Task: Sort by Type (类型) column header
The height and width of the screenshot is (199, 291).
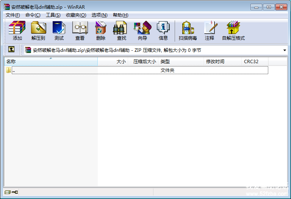Action: pyautogui.click(x=181, y=62)
